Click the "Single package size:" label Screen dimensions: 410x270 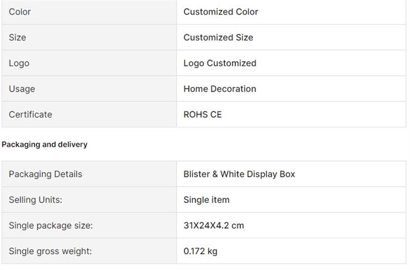(50, 226)
